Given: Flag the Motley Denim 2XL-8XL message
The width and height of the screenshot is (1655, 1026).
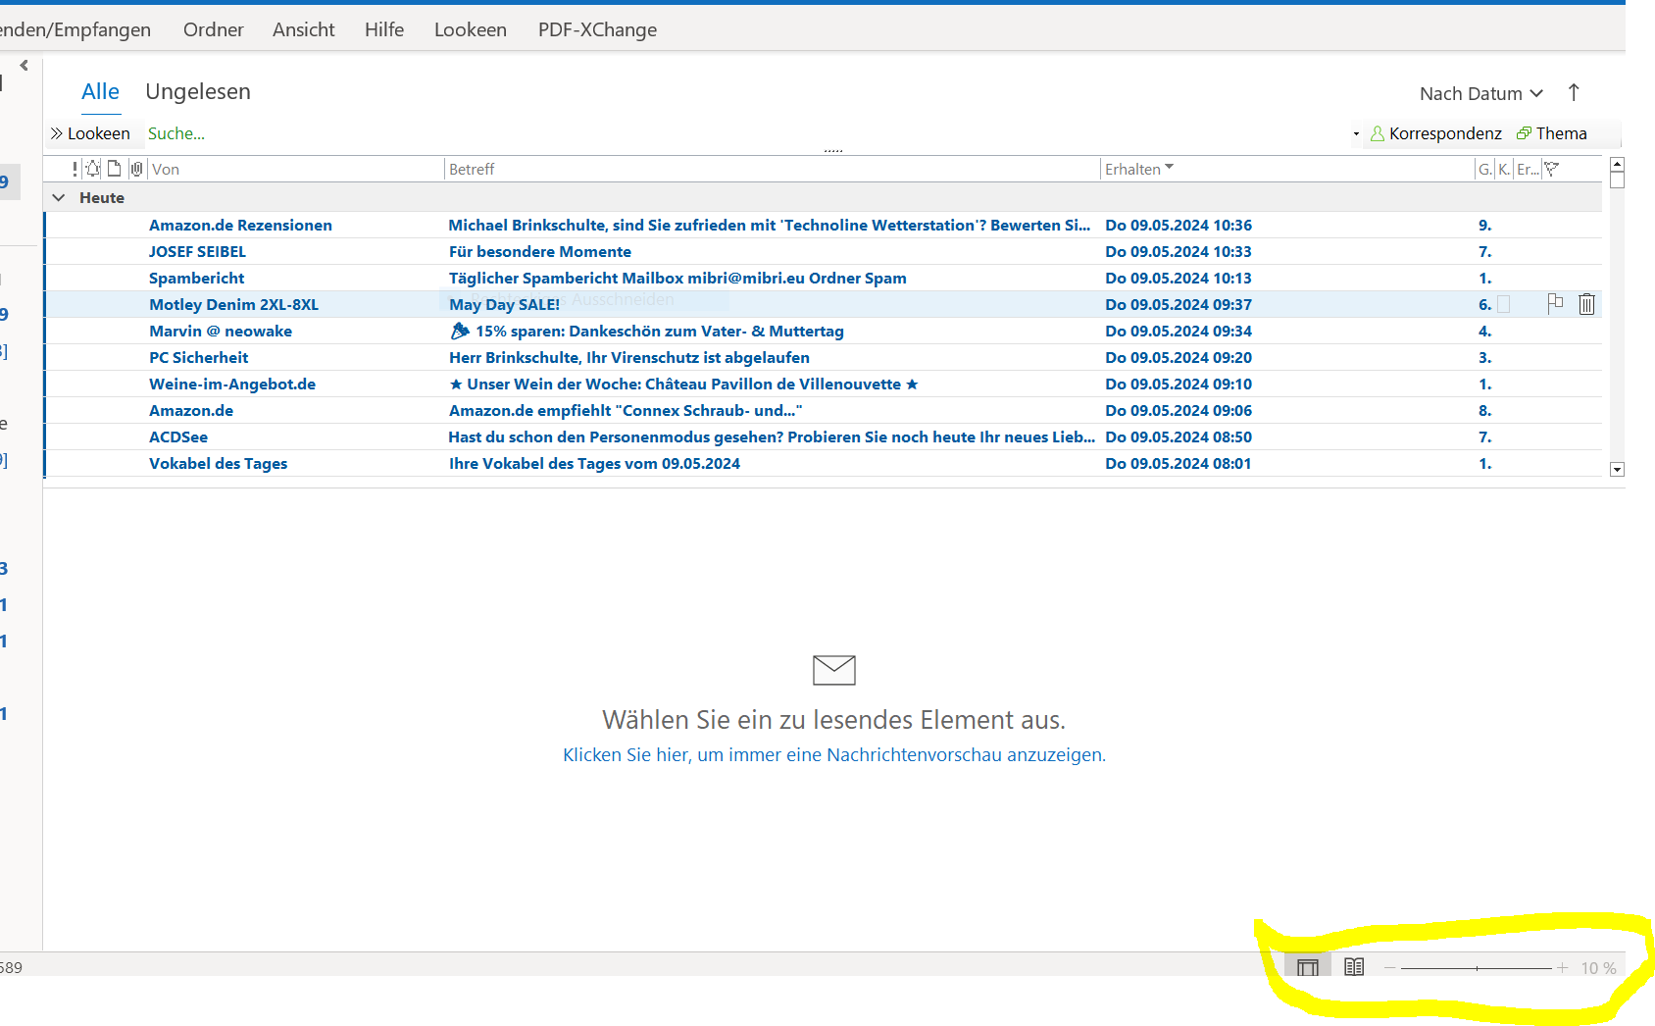Looking at the screenshot, I should pos(1555,304).
